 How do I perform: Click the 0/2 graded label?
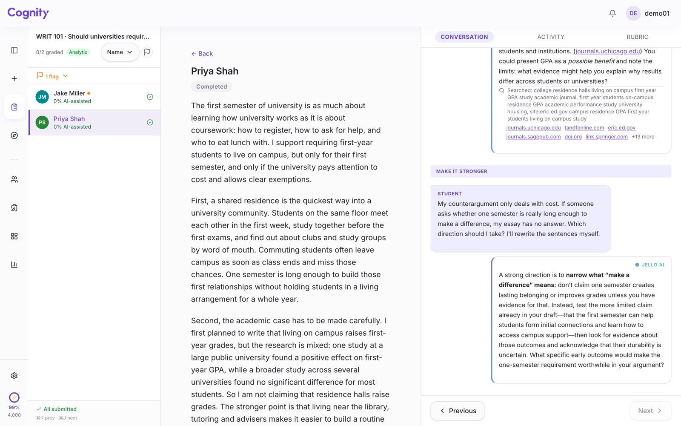[49, 52]
